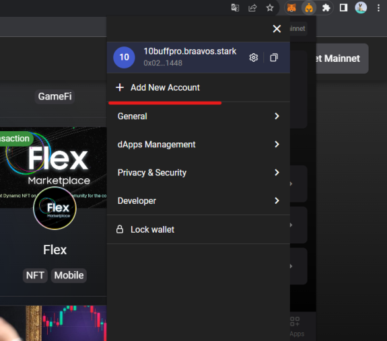Expand dApps Management chevron arrow
The height and width of the screenshot is (341, 387).
[277, 144]
